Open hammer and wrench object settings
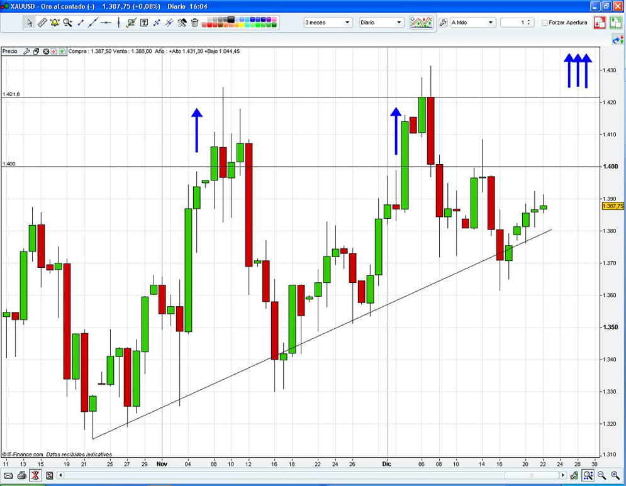Image resolution: width=626 pixels, height=486 pixels. coord(182,23)
